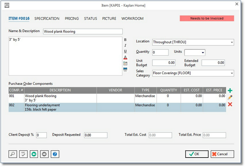Click the Total Est. Cost field
The width and height of the screenshot is (245, 167).
pyautogui.click(x=160, y=135)
